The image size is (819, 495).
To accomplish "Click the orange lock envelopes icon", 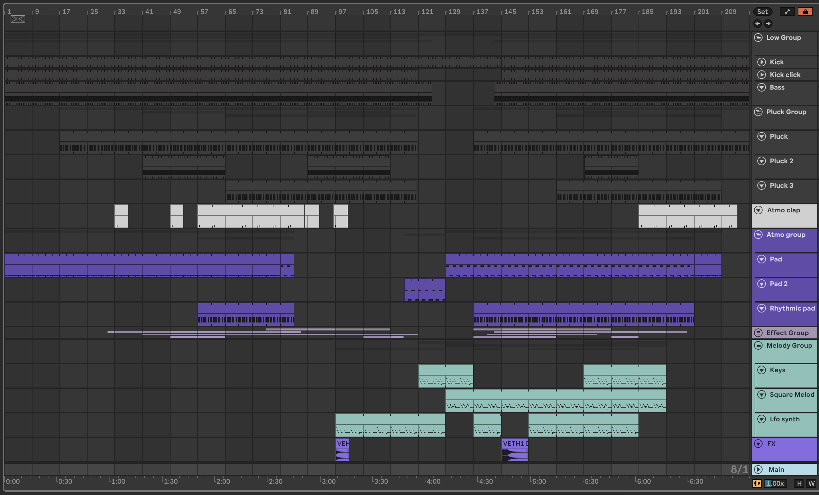I will (x=805, y=12).
